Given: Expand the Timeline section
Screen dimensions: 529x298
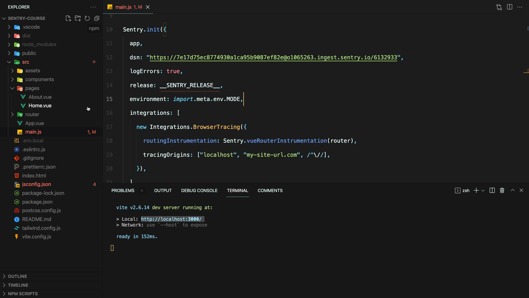Looking at the screenshot, I should pyautogui.click(x=51, y=285).
